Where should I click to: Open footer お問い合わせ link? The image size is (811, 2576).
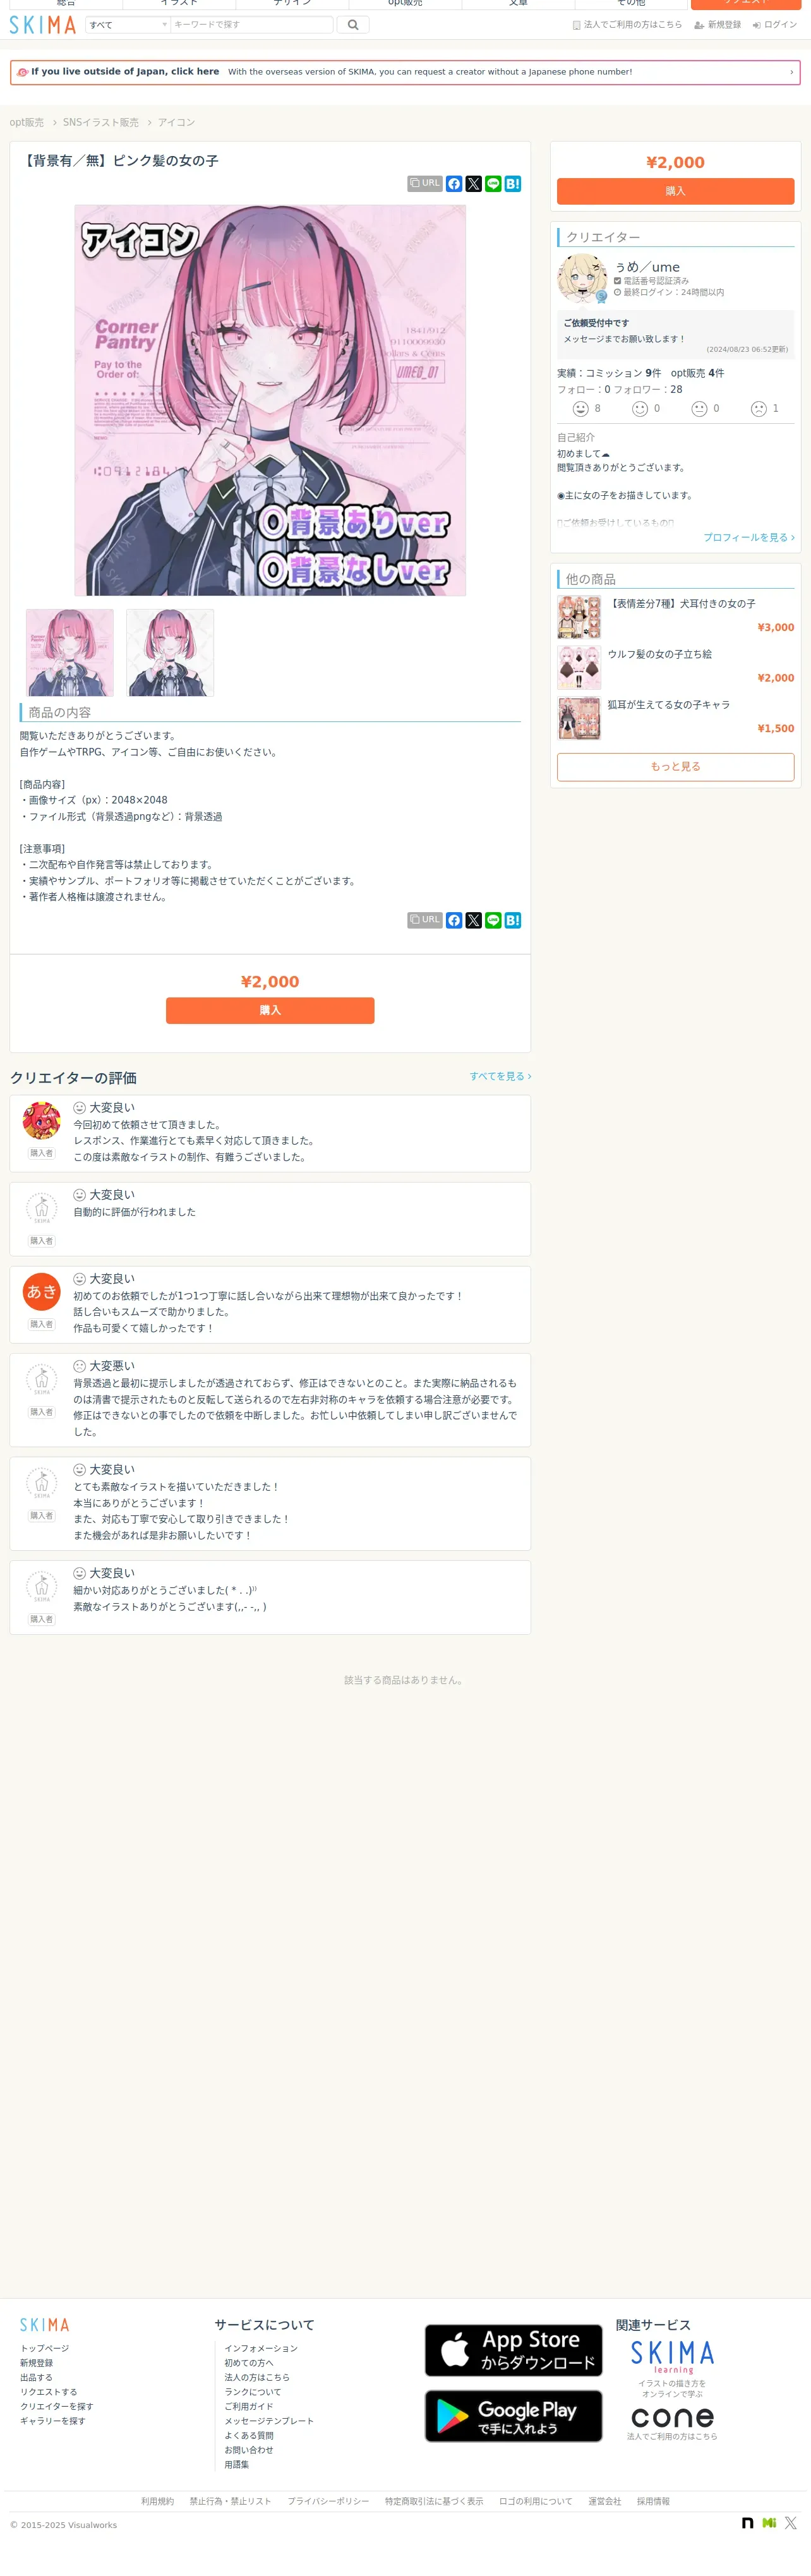click(x=249, y=2450)
